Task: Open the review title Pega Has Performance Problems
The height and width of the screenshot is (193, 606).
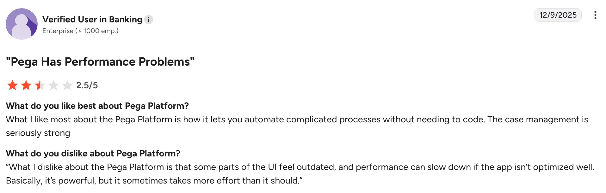Action: (x=100, y=62)
